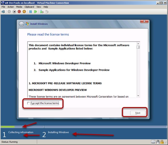The width and height of the screenshot is (168, 145).
Task: Click the greyed-out Start VM toolbar icon
Action: point(9,12)
